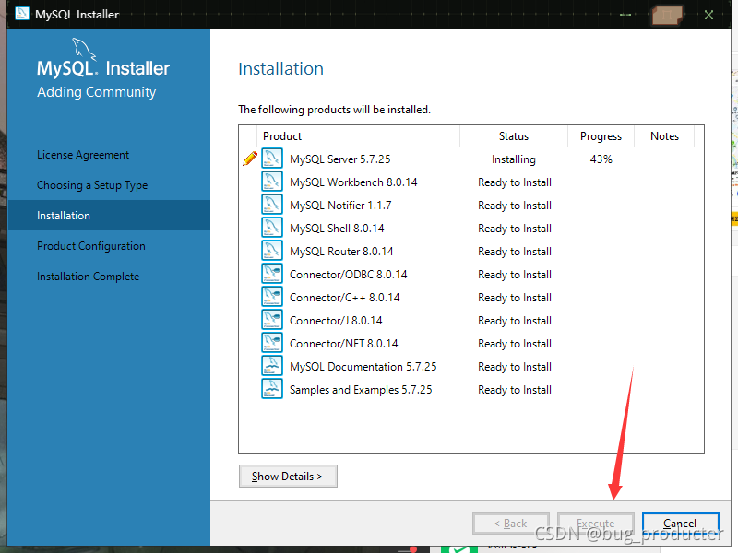738x553 pixels.
Task: Click the MySQL Documentation 5.7.25 product icon
Action: 272,365
